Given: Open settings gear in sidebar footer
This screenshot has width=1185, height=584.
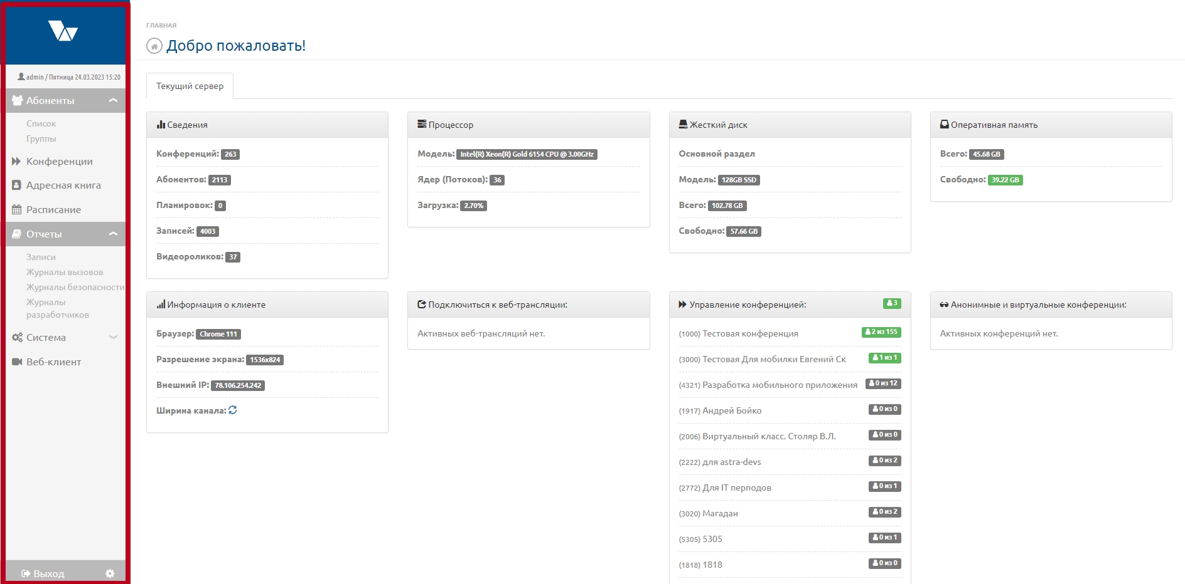Looking at the screenshot, I should point(110,573).
